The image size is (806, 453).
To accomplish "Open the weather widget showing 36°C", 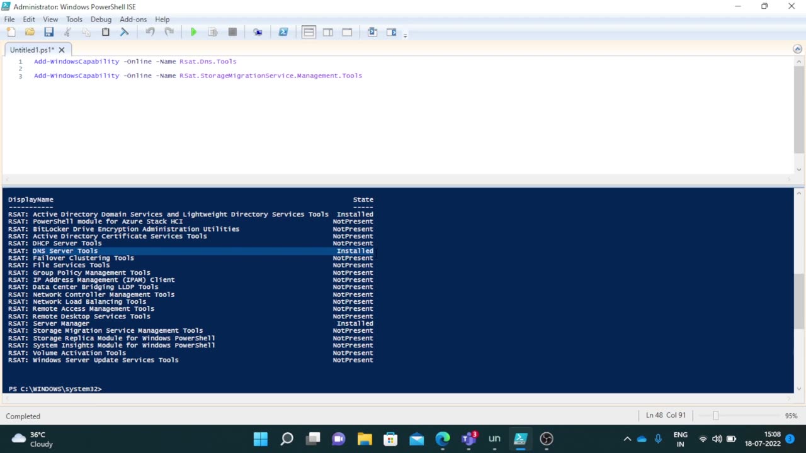I will (33, 439).
